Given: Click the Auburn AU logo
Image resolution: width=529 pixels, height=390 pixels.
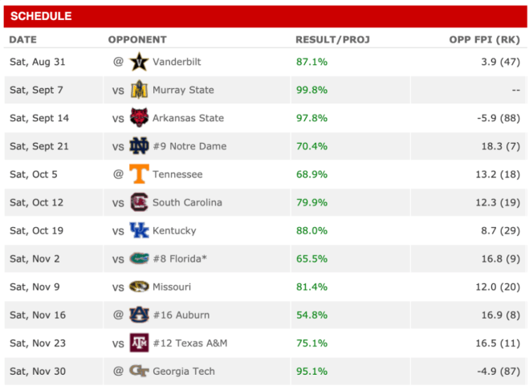Looking at the screenshot, I should (x=140, y=315).
